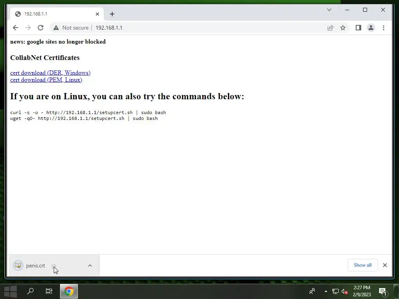Open the People icon in system tray
Screen dimensions: 399x299
point(312,291)
